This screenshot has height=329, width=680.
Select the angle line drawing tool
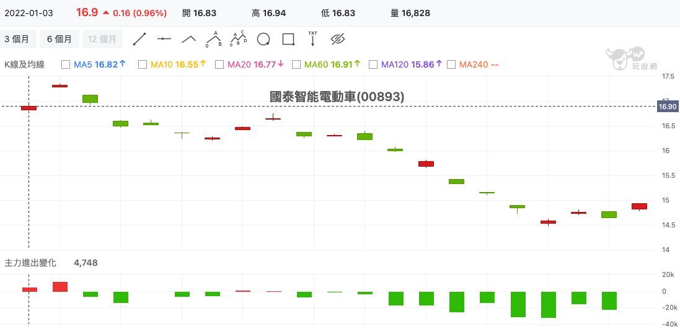(x=188, y=39)
